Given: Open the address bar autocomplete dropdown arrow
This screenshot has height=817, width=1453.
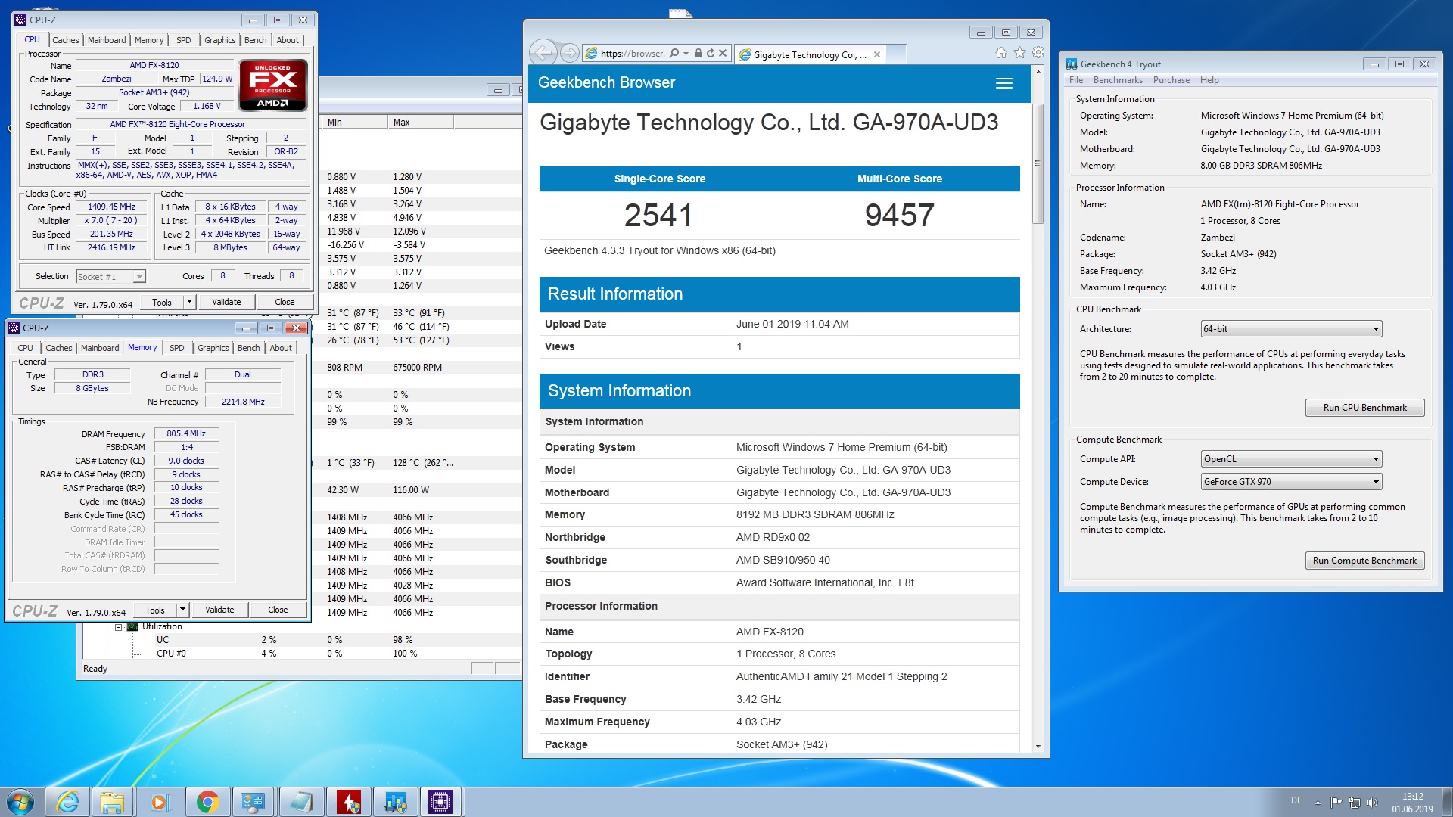Looking at the screenshot, I should tap(686, 53).
